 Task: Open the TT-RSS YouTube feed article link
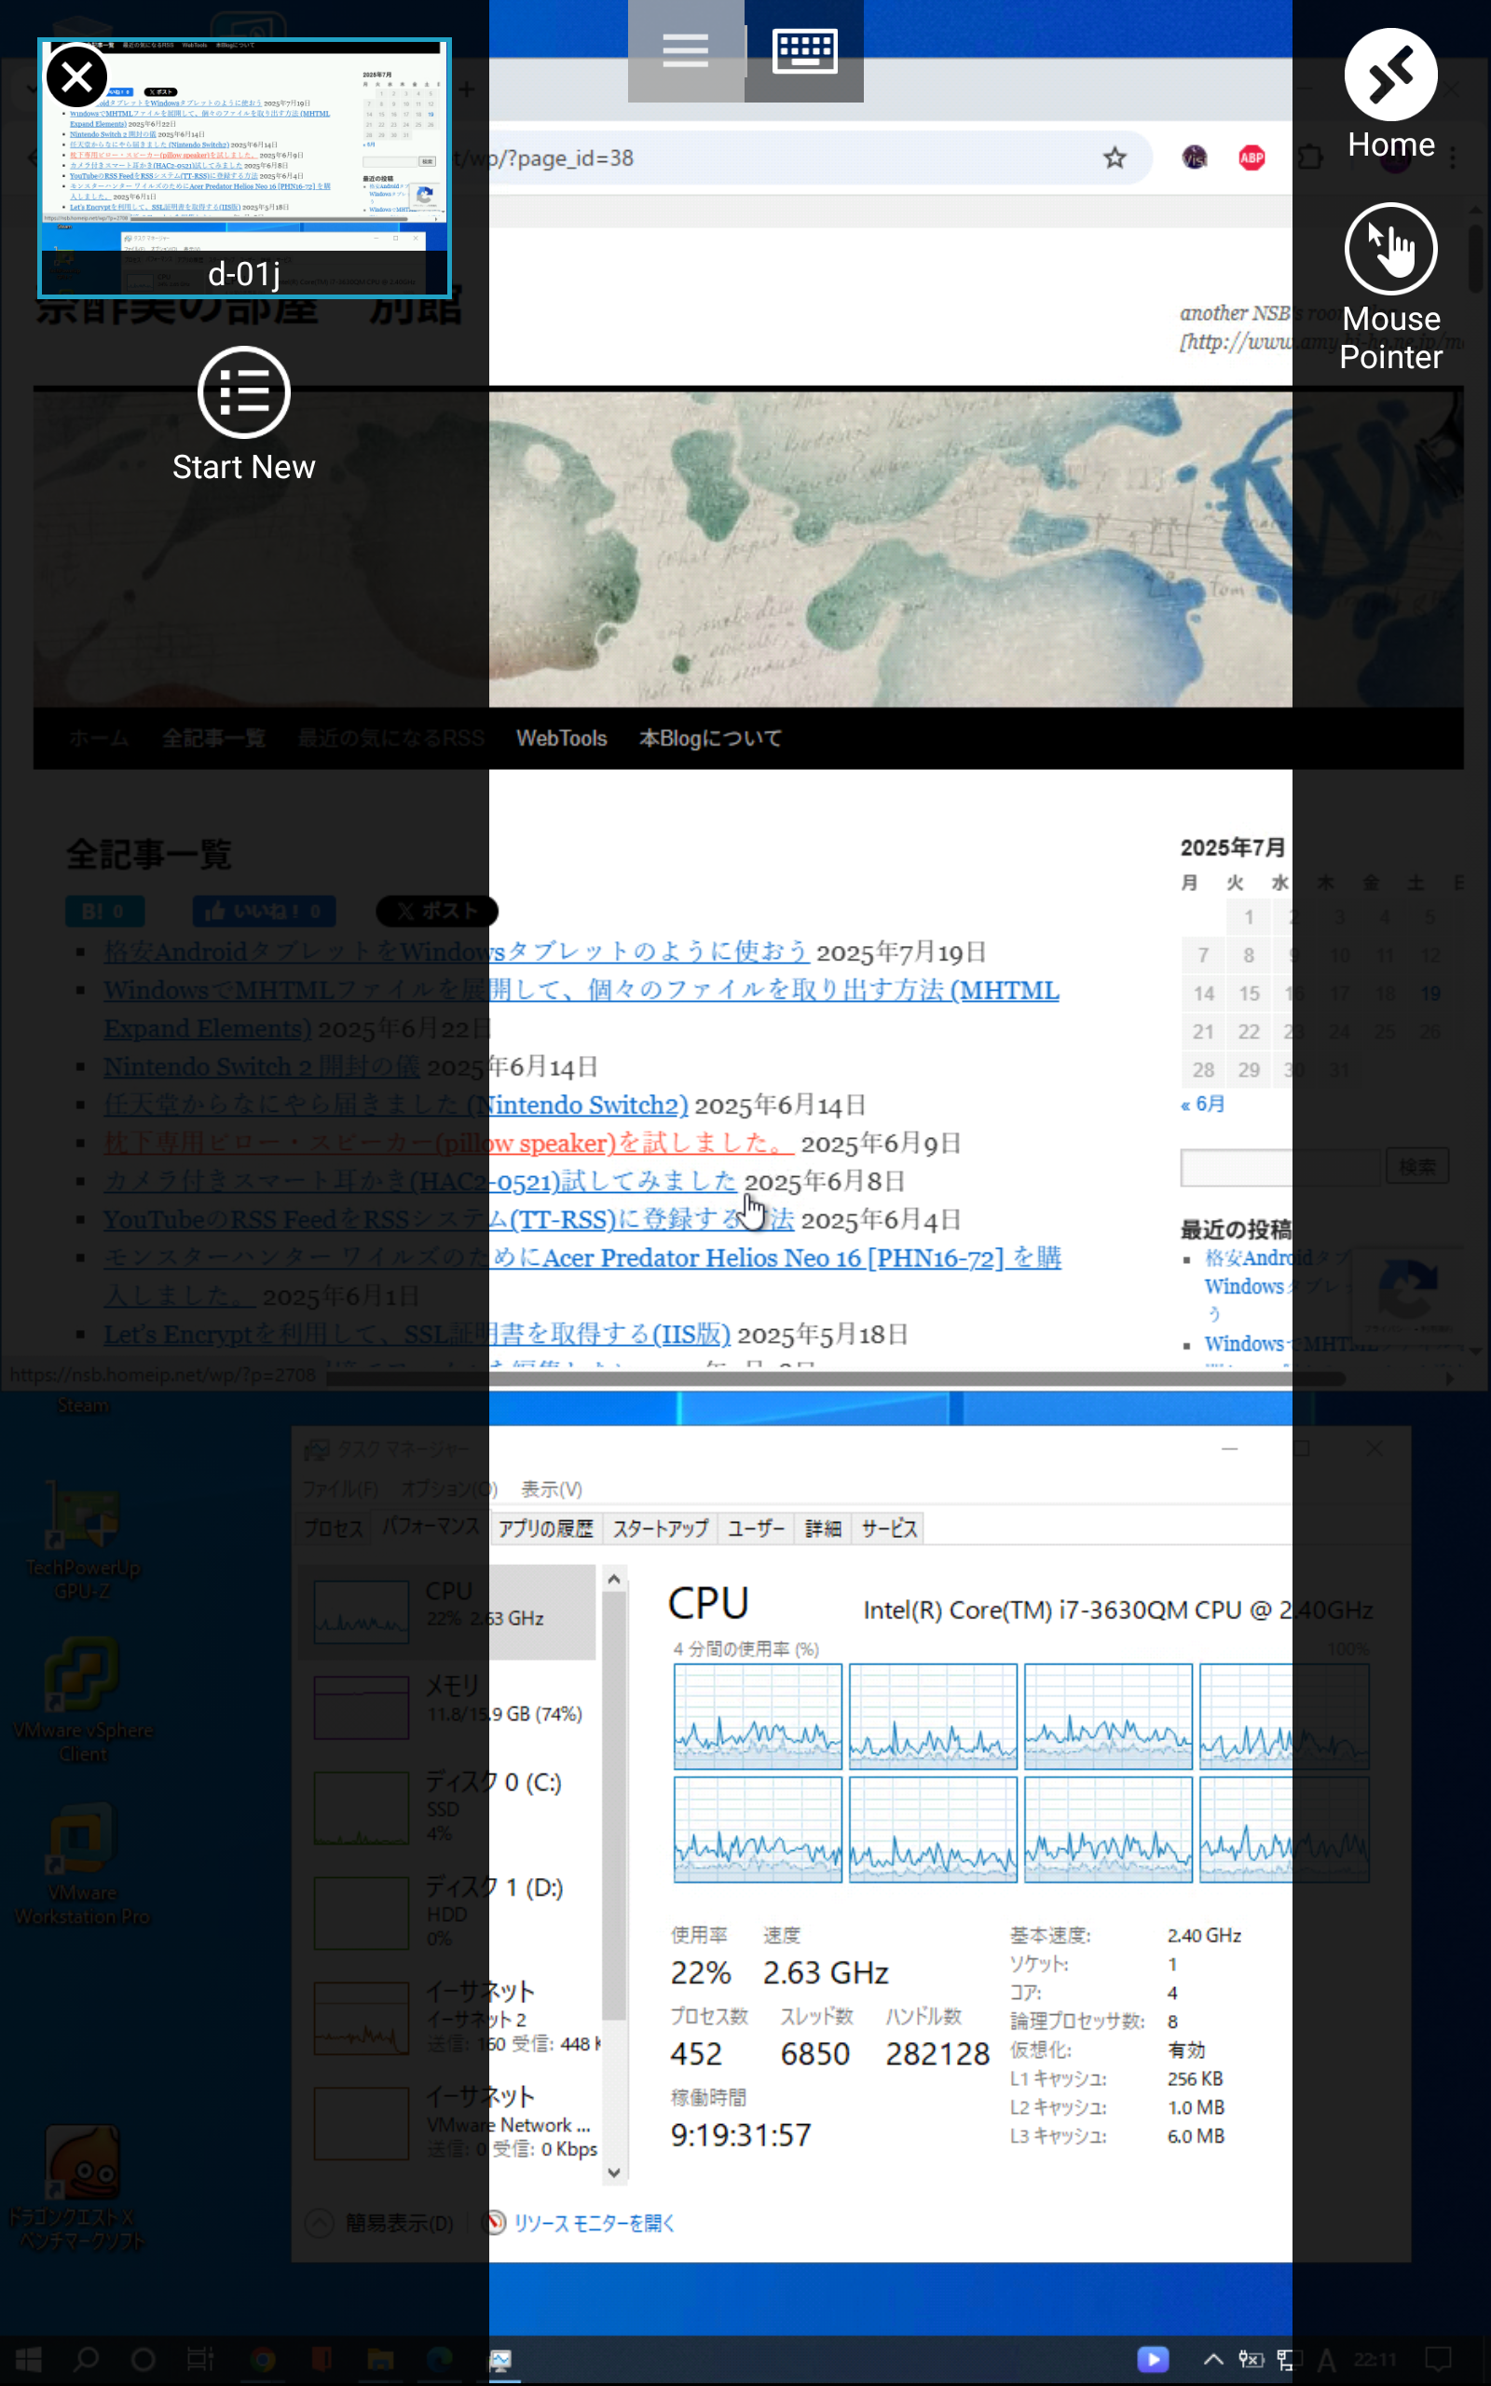(x=448, y=1220)
